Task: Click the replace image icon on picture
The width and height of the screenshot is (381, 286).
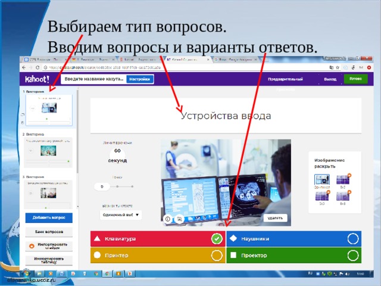Action: click(x=179, y=219)
